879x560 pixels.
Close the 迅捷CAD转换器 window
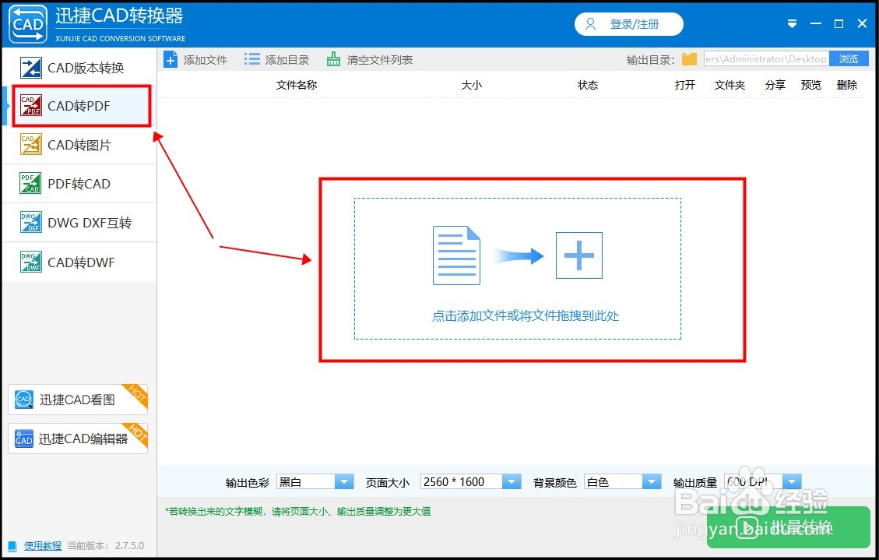coord(862,23)
